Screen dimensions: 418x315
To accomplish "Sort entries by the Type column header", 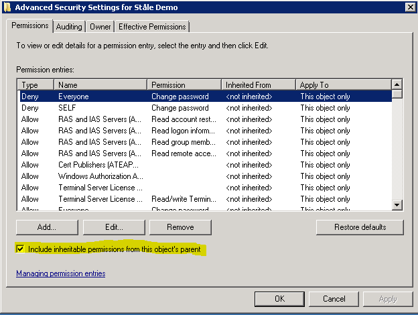I will [x=36, y=85].
